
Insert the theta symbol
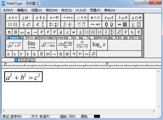click(x=16, y=32)
